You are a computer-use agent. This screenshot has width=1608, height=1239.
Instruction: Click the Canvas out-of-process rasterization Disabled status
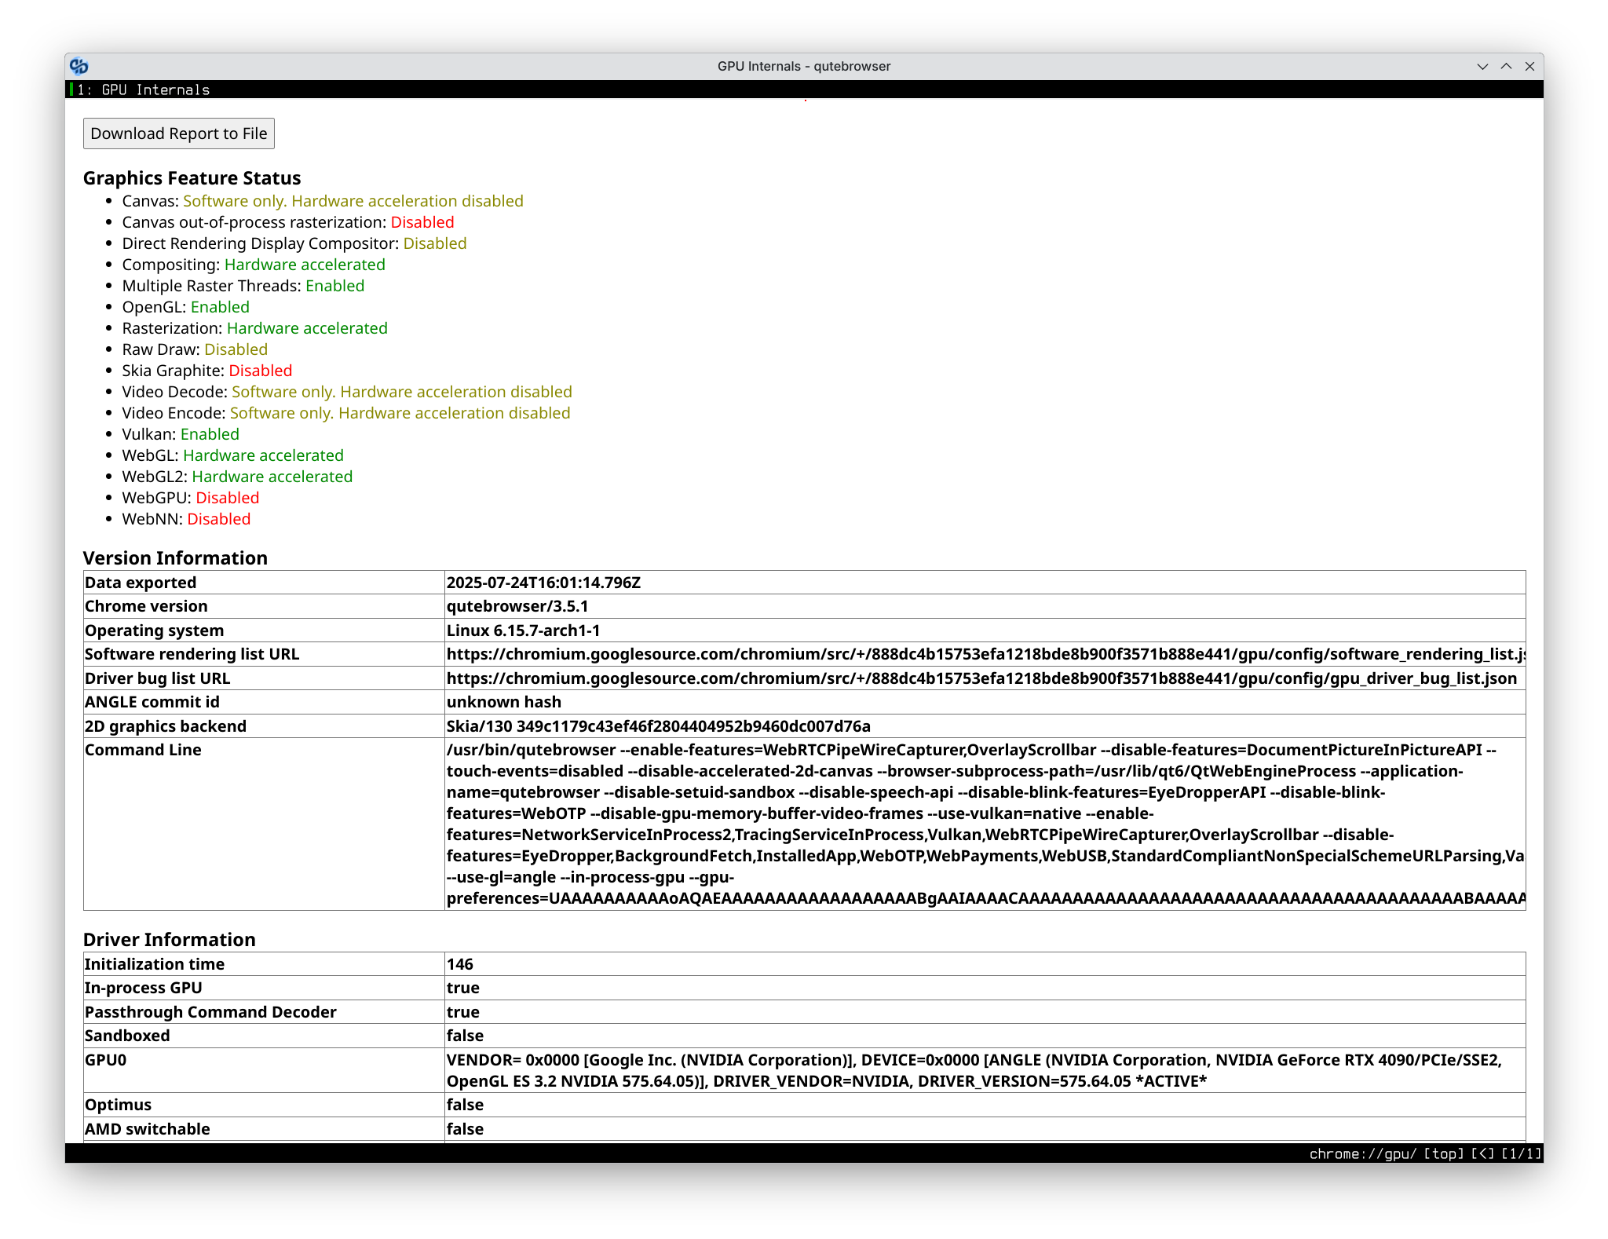(x=422, y=222)
